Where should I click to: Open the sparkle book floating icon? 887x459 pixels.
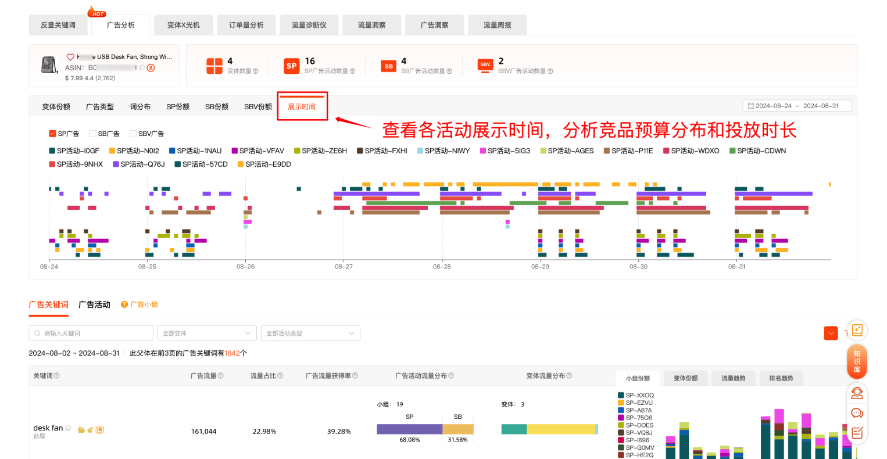coord(857,330)
